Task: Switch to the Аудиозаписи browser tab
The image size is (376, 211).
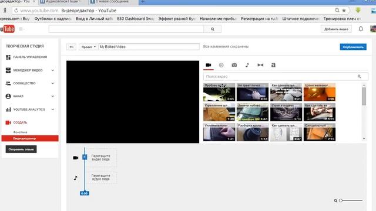Action: (x=63, y=2)
